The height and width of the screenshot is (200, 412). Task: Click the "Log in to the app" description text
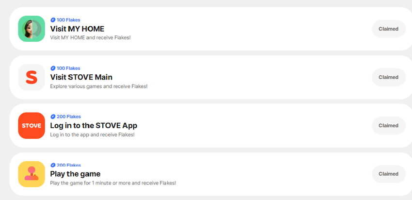pos(92,134)
